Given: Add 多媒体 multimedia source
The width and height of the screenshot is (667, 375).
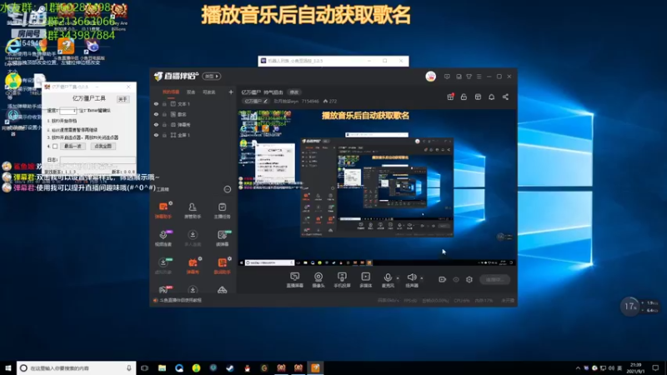Looking at the screenshot, I should click(366, 280).
